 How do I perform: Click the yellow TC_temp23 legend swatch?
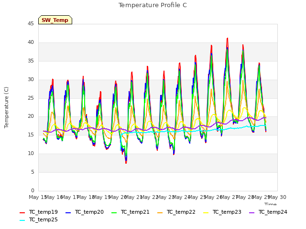(x=206, y=213)
